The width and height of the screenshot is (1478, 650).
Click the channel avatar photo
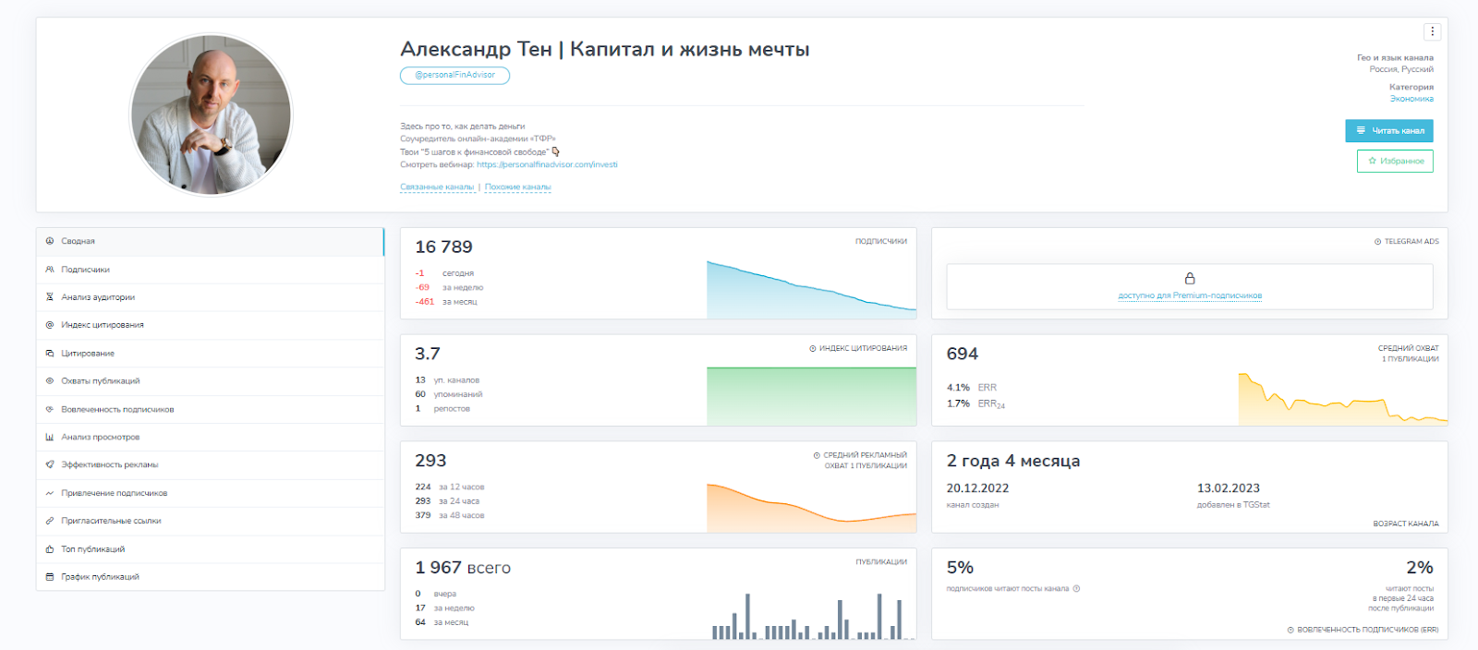211,115
